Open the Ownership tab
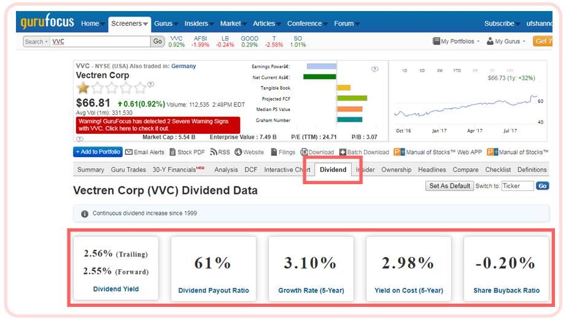This screenshot has width=566, height=321. coord(397,169)
